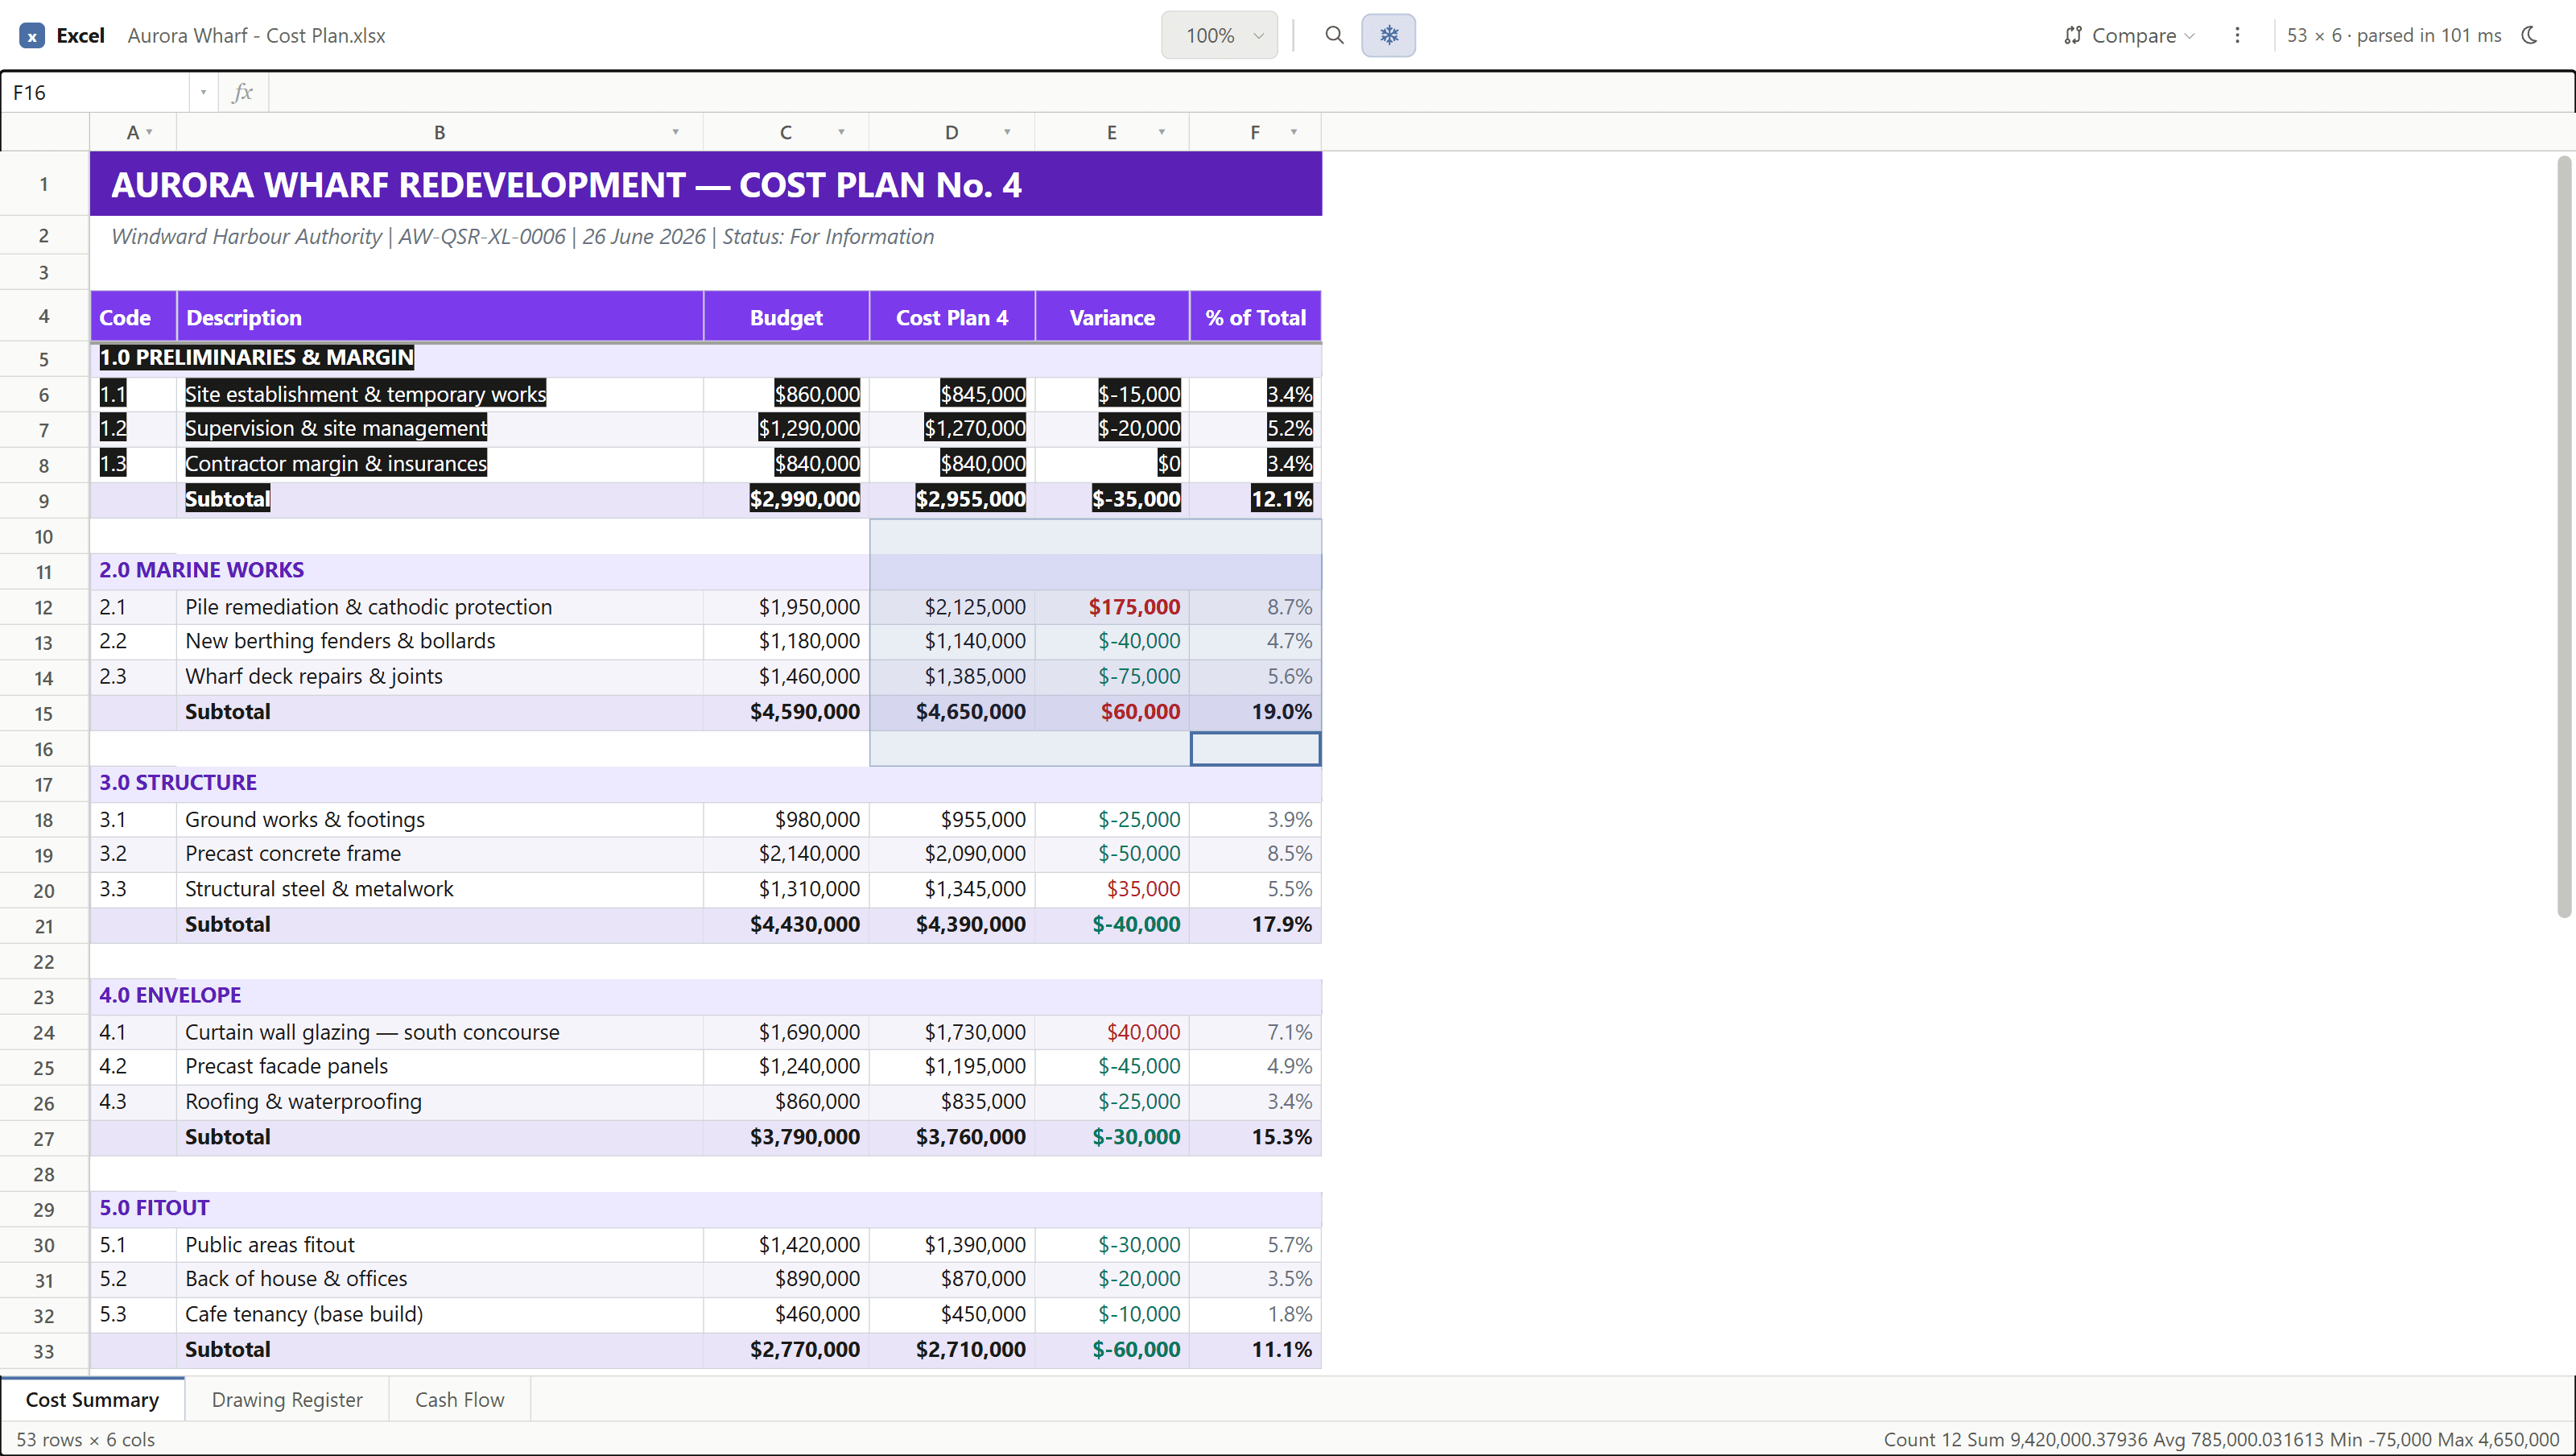The width and height of the screenshot is (2576, 1456).
Task: Click the Variance header cell
Action: pyautogui.click(x=1112, y=317)
